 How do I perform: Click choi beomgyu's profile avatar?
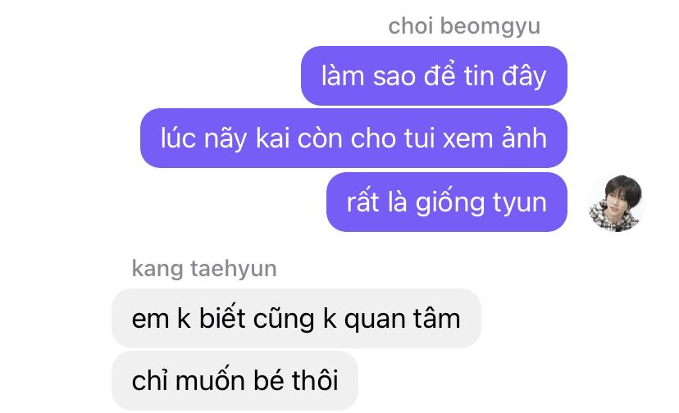click(617, 203)
